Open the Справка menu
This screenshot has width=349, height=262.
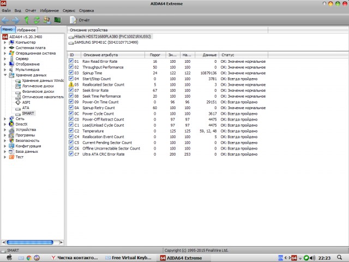point(86,10)
